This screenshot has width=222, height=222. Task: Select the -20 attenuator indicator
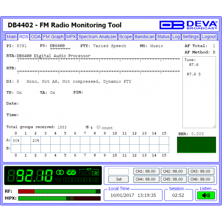tap(89, 173)
